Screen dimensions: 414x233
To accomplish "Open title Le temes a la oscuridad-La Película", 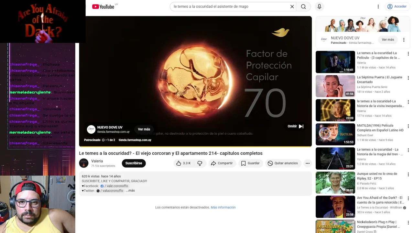I will coord(378,55).
